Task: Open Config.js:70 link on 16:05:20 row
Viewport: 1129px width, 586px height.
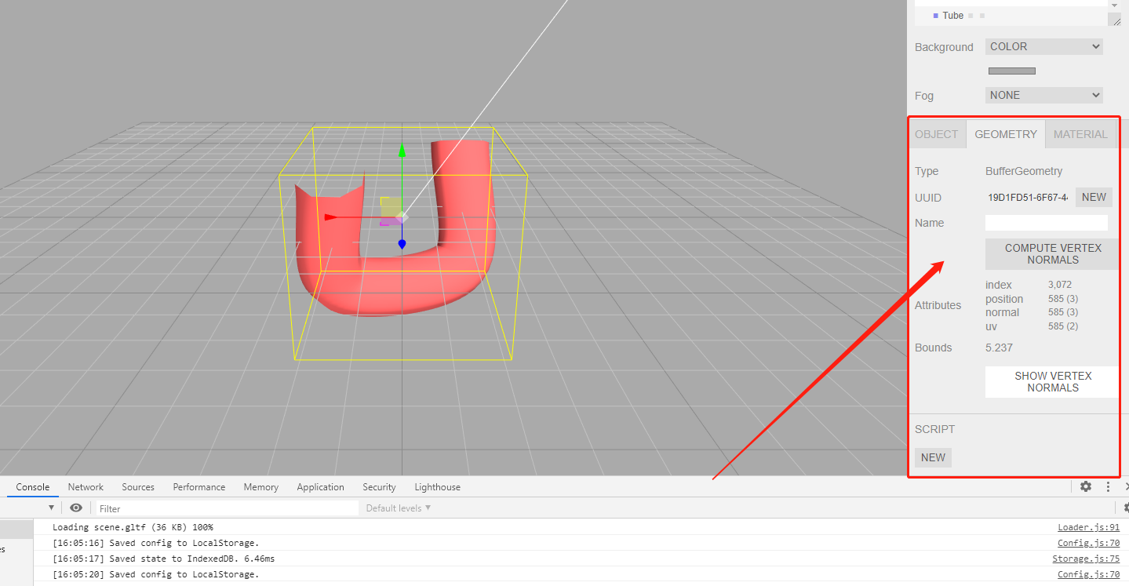Action: pyautogui.click(x=1089, y=574)
